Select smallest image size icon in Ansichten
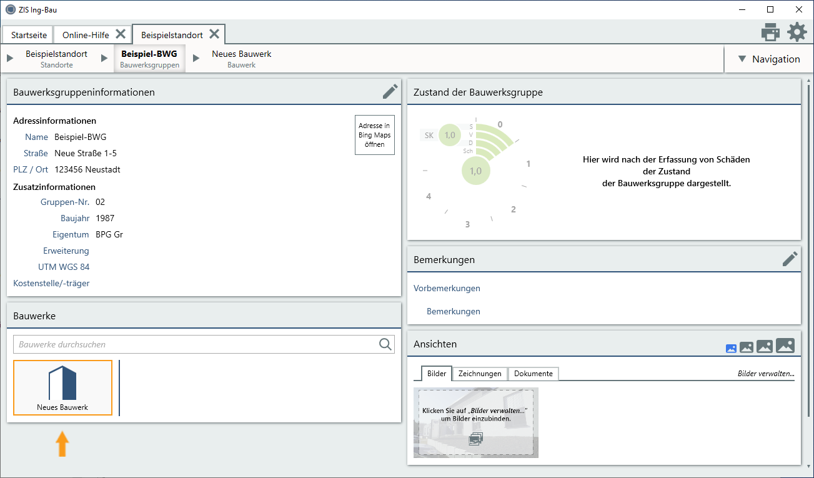Image resolution: width=814 pixels, height=478 pixels. (731, 349)
